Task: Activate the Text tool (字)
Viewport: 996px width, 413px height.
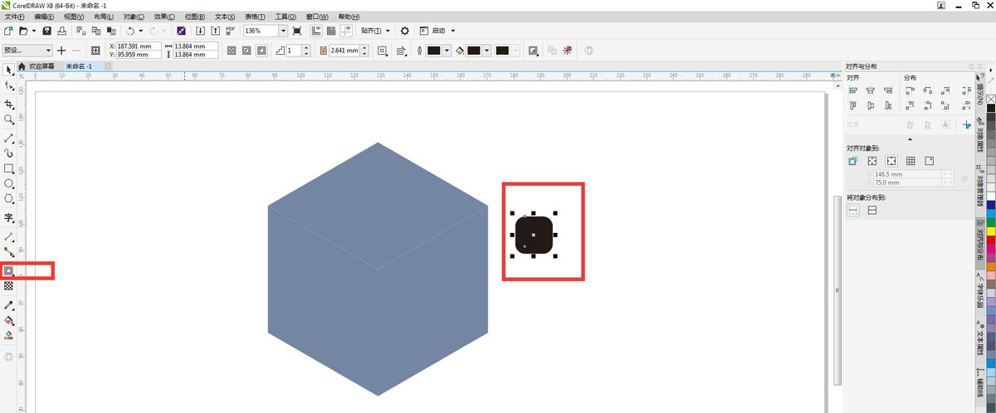Action: [x=9, y=218]
